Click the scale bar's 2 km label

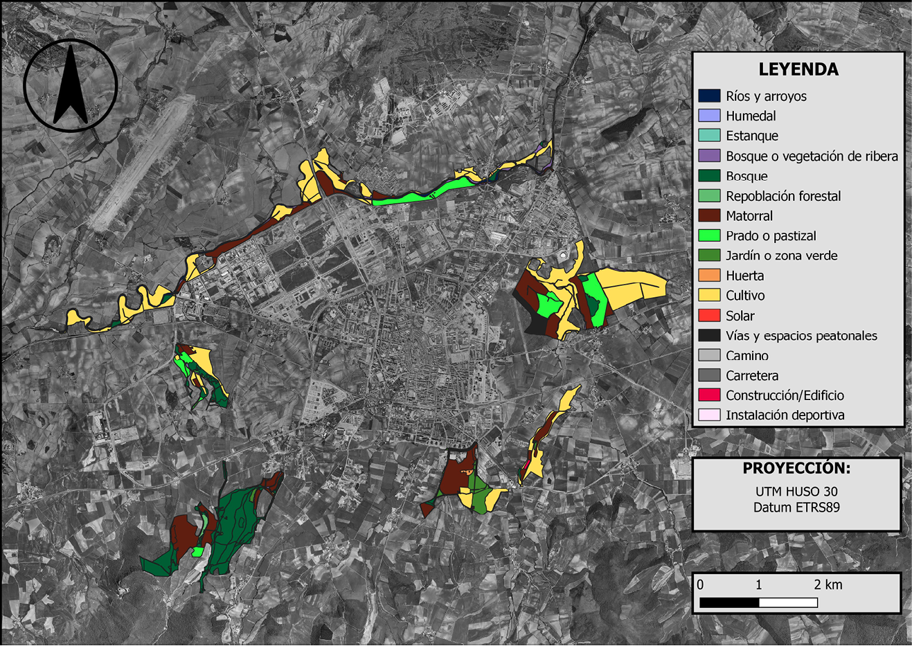coord(828,584)
